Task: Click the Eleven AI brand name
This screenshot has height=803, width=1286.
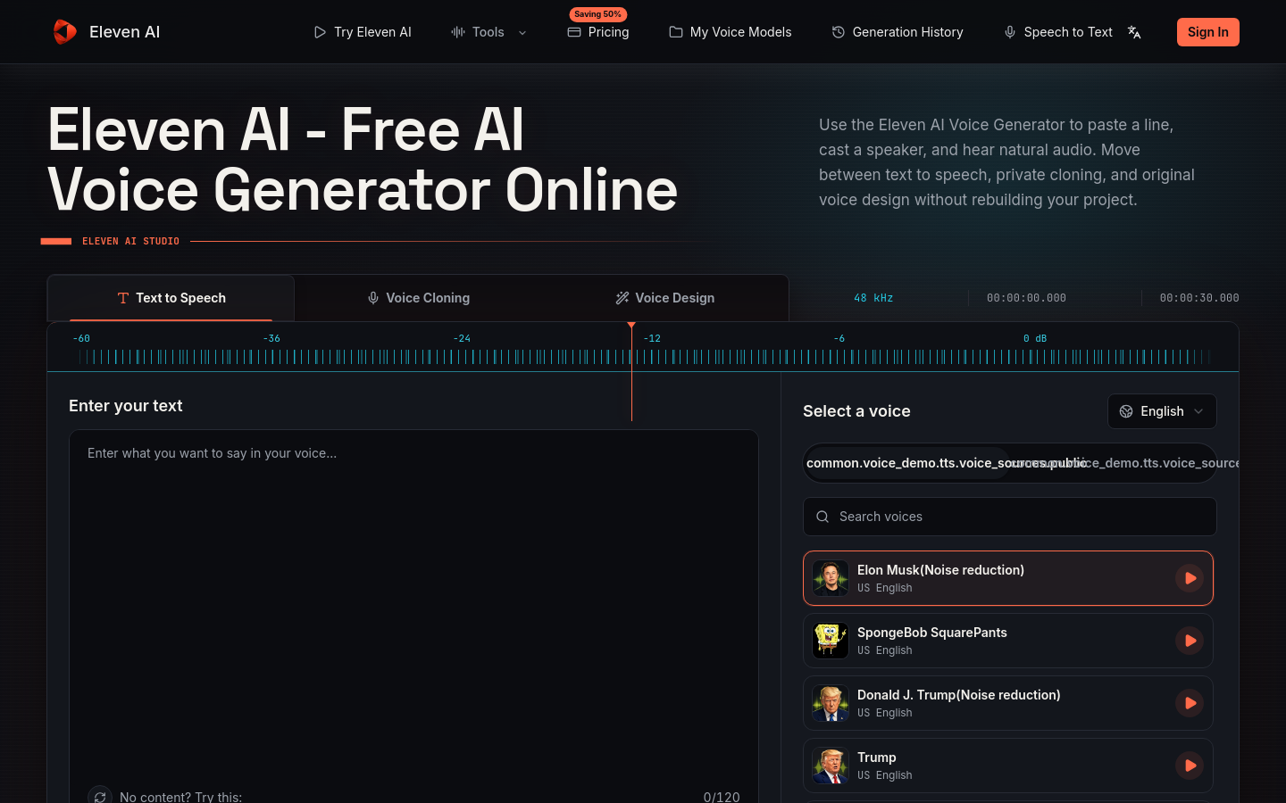Action: 124,32
